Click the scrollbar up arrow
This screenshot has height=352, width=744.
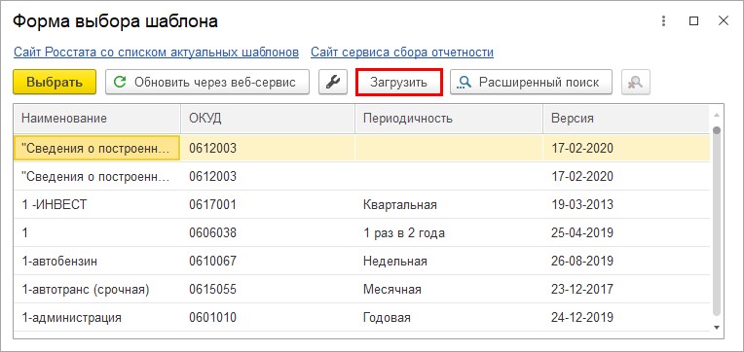(717, 115)
